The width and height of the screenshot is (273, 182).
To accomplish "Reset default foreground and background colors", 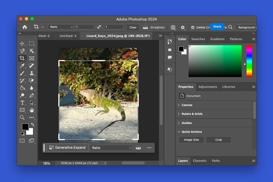I will pos(22,134).
